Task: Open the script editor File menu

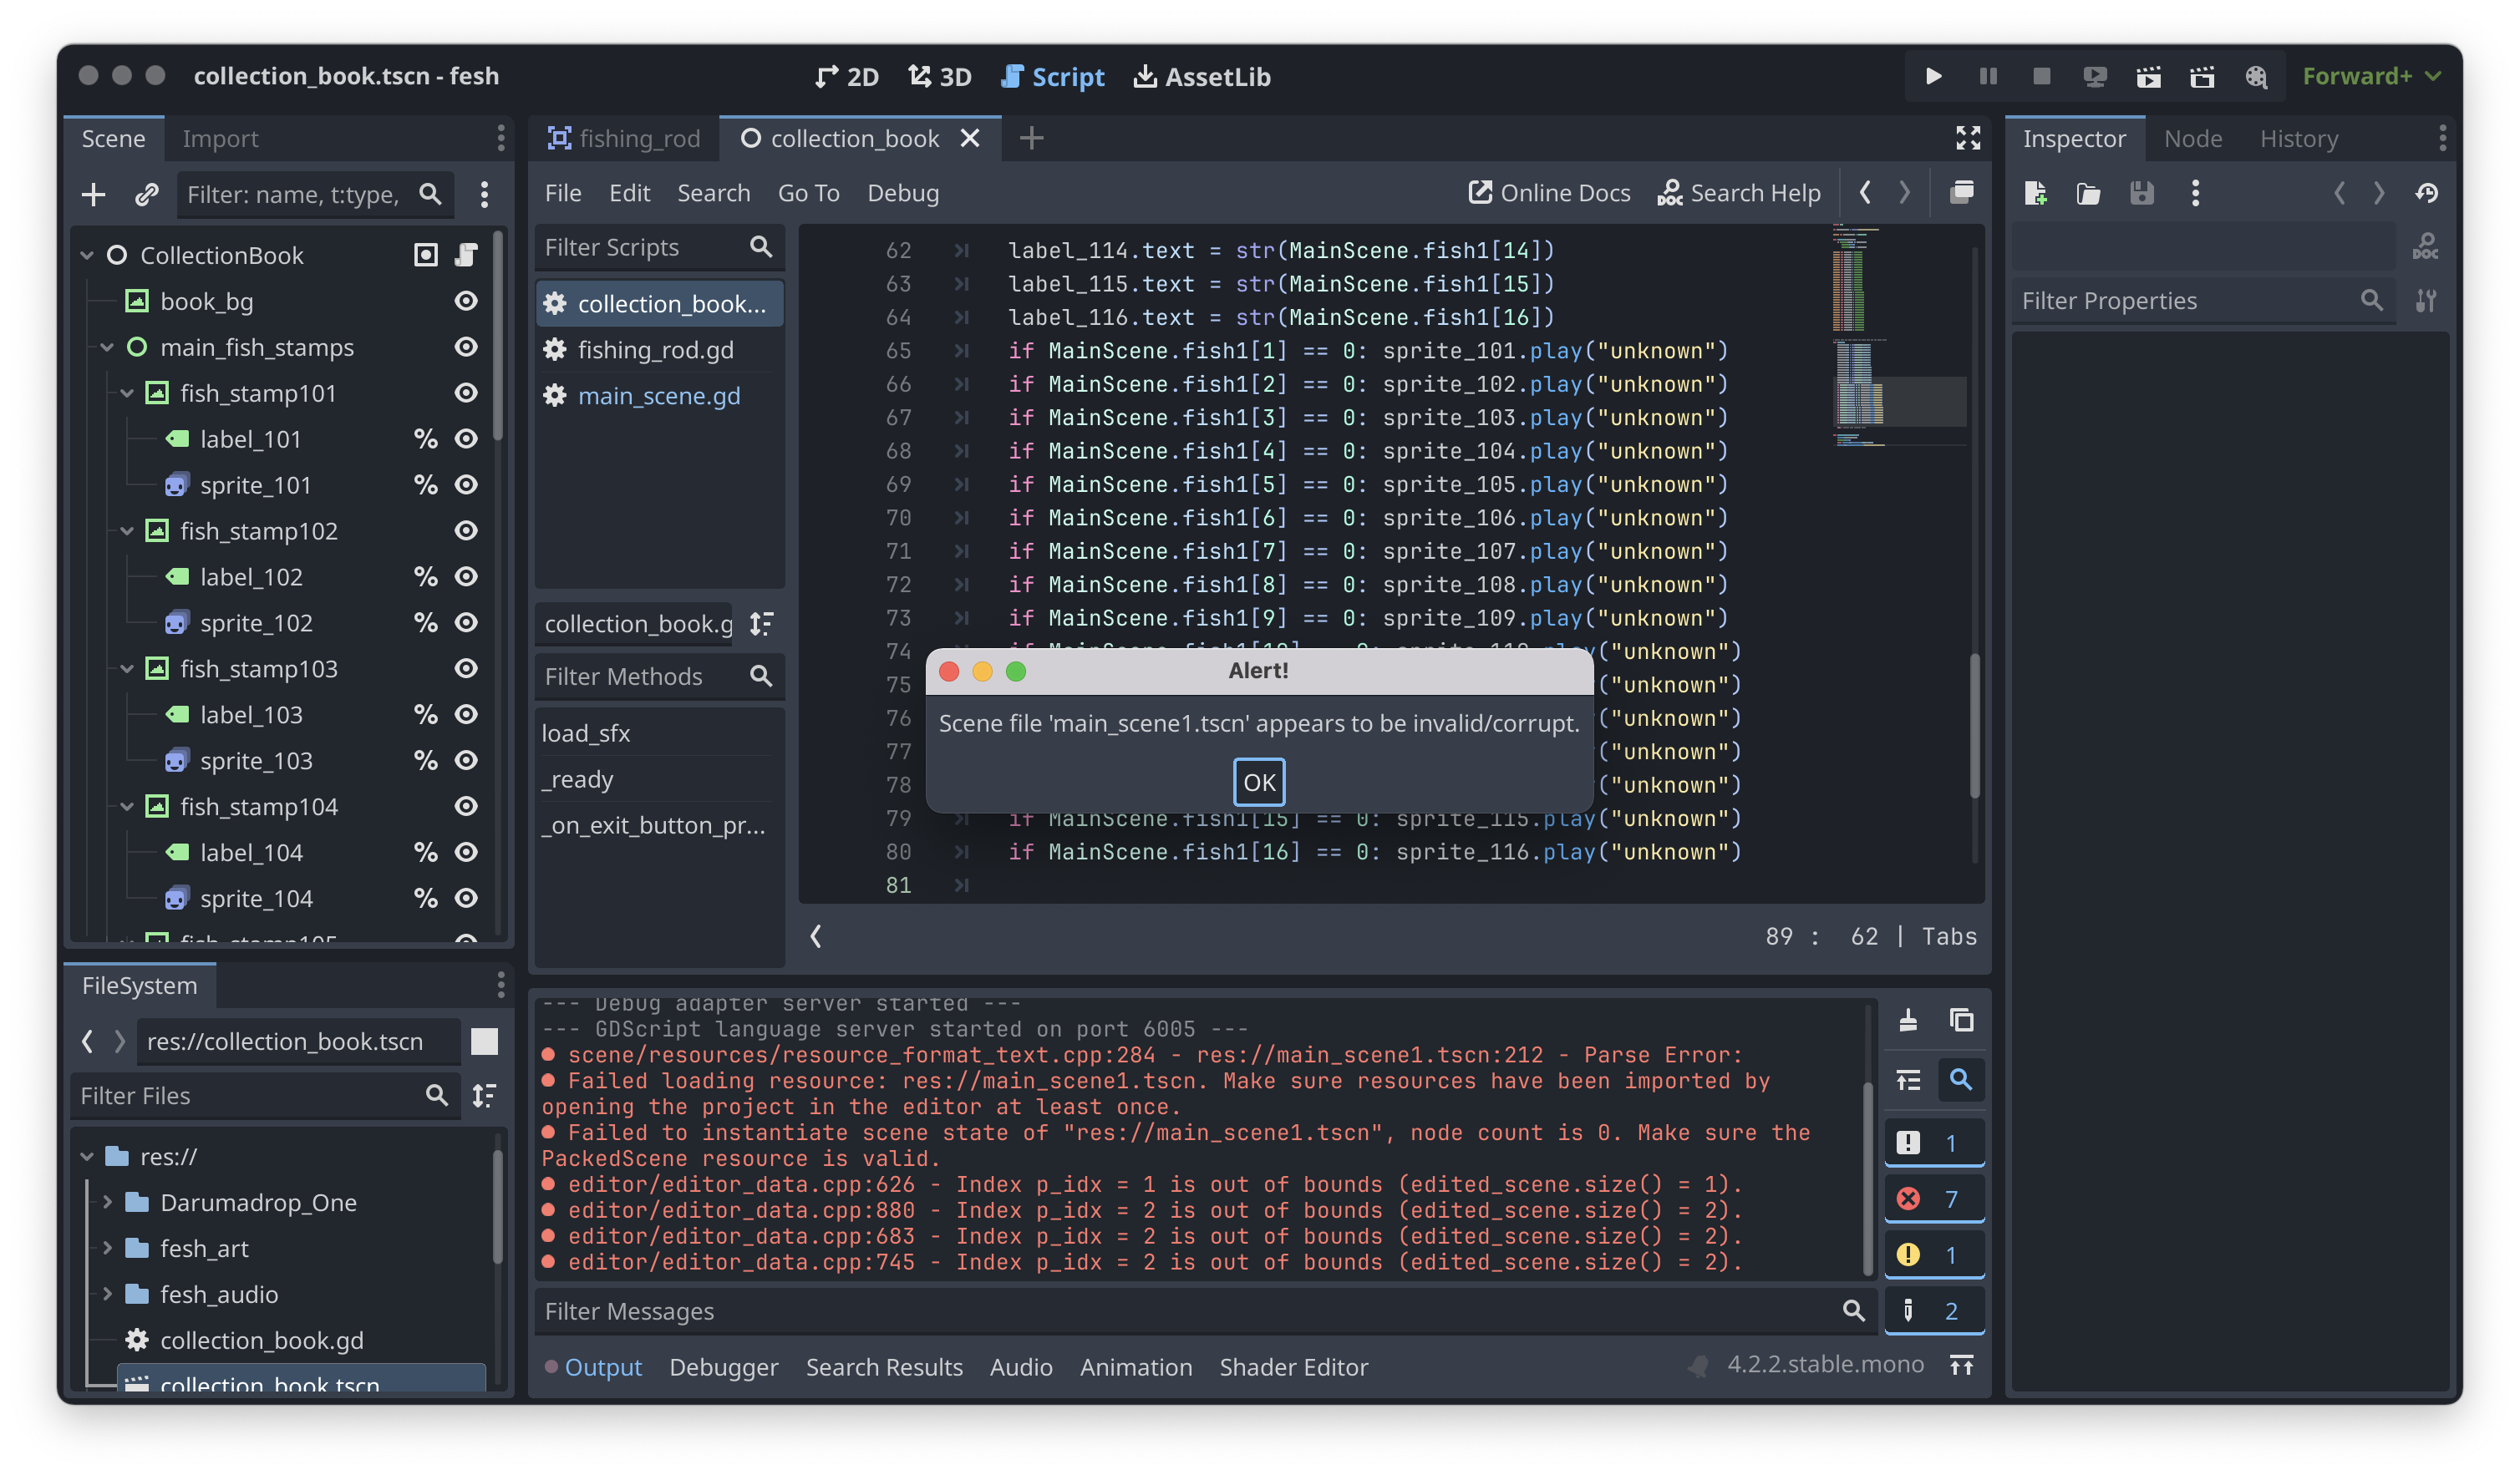Action: click(563, 193)
